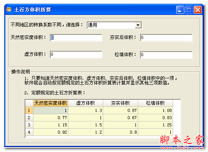Click the 操作说明 group label

point(21,72)
